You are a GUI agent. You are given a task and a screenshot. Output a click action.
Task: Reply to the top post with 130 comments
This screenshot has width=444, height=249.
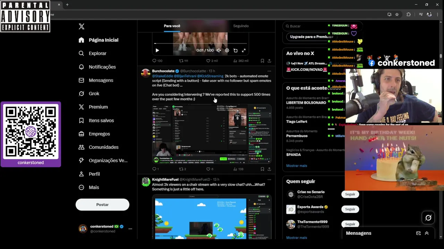pos(157,61)
